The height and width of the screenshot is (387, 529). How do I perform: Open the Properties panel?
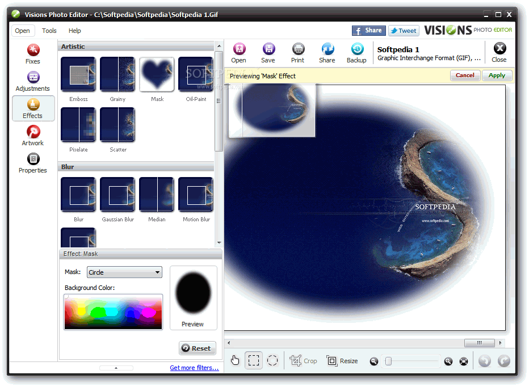(33, 163)
